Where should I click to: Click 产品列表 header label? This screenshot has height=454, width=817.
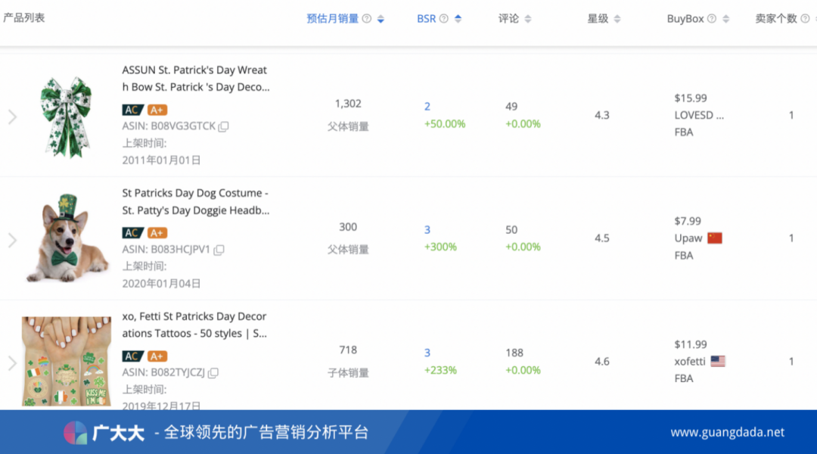coord(24,17)
